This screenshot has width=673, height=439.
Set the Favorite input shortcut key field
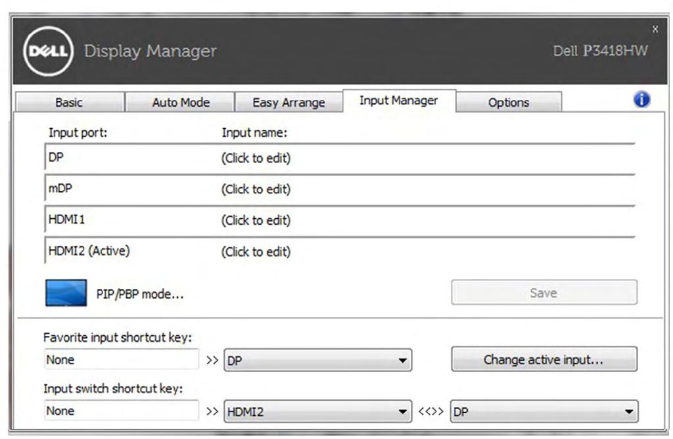[x=122, y=359]
